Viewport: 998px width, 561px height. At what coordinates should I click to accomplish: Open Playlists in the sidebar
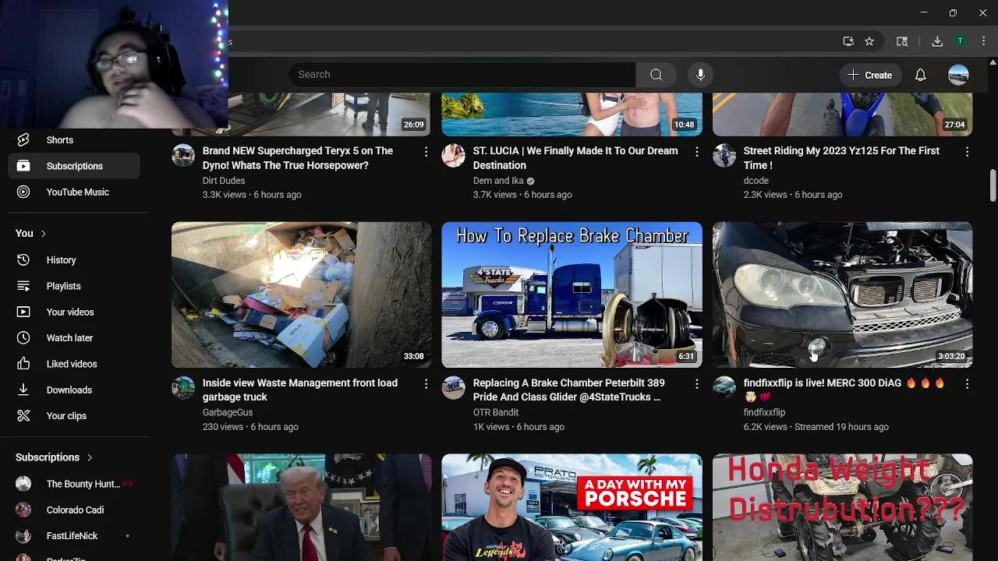point(74,286)
